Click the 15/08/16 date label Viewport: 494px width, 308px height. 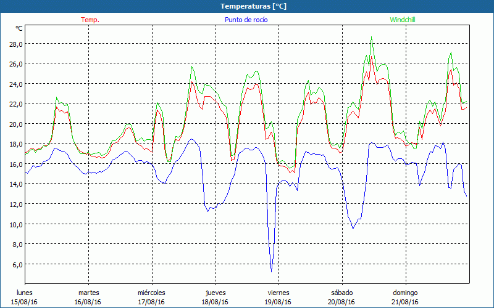25,302
